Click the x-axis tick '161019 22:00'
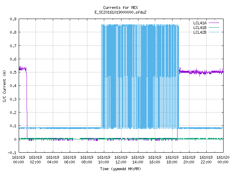Screen dimensions: 230x172 tap(206, 160)
